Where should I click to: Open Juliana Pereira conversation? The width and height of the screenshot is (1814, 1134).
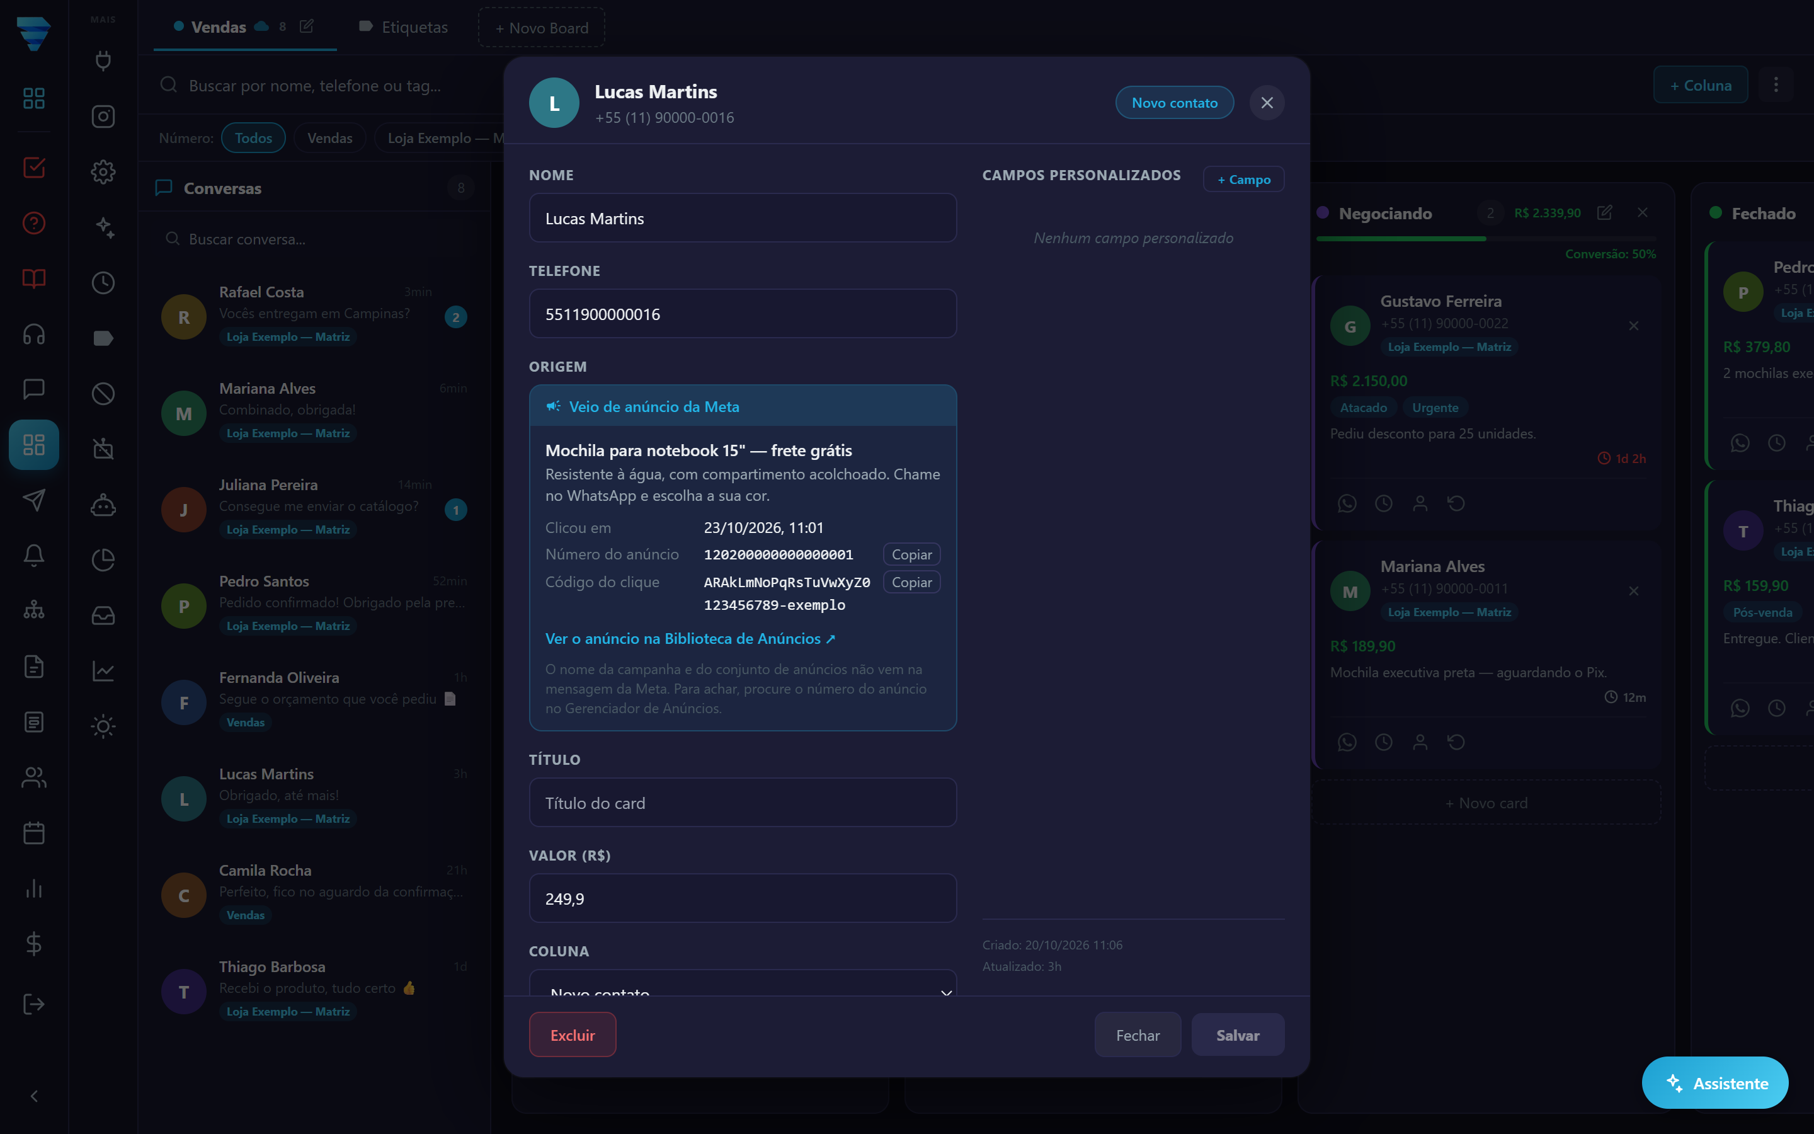[314, 508]
